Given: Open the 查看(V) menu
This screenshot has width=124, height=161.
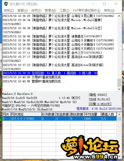Looking at the screenshot, I should 22,10.
